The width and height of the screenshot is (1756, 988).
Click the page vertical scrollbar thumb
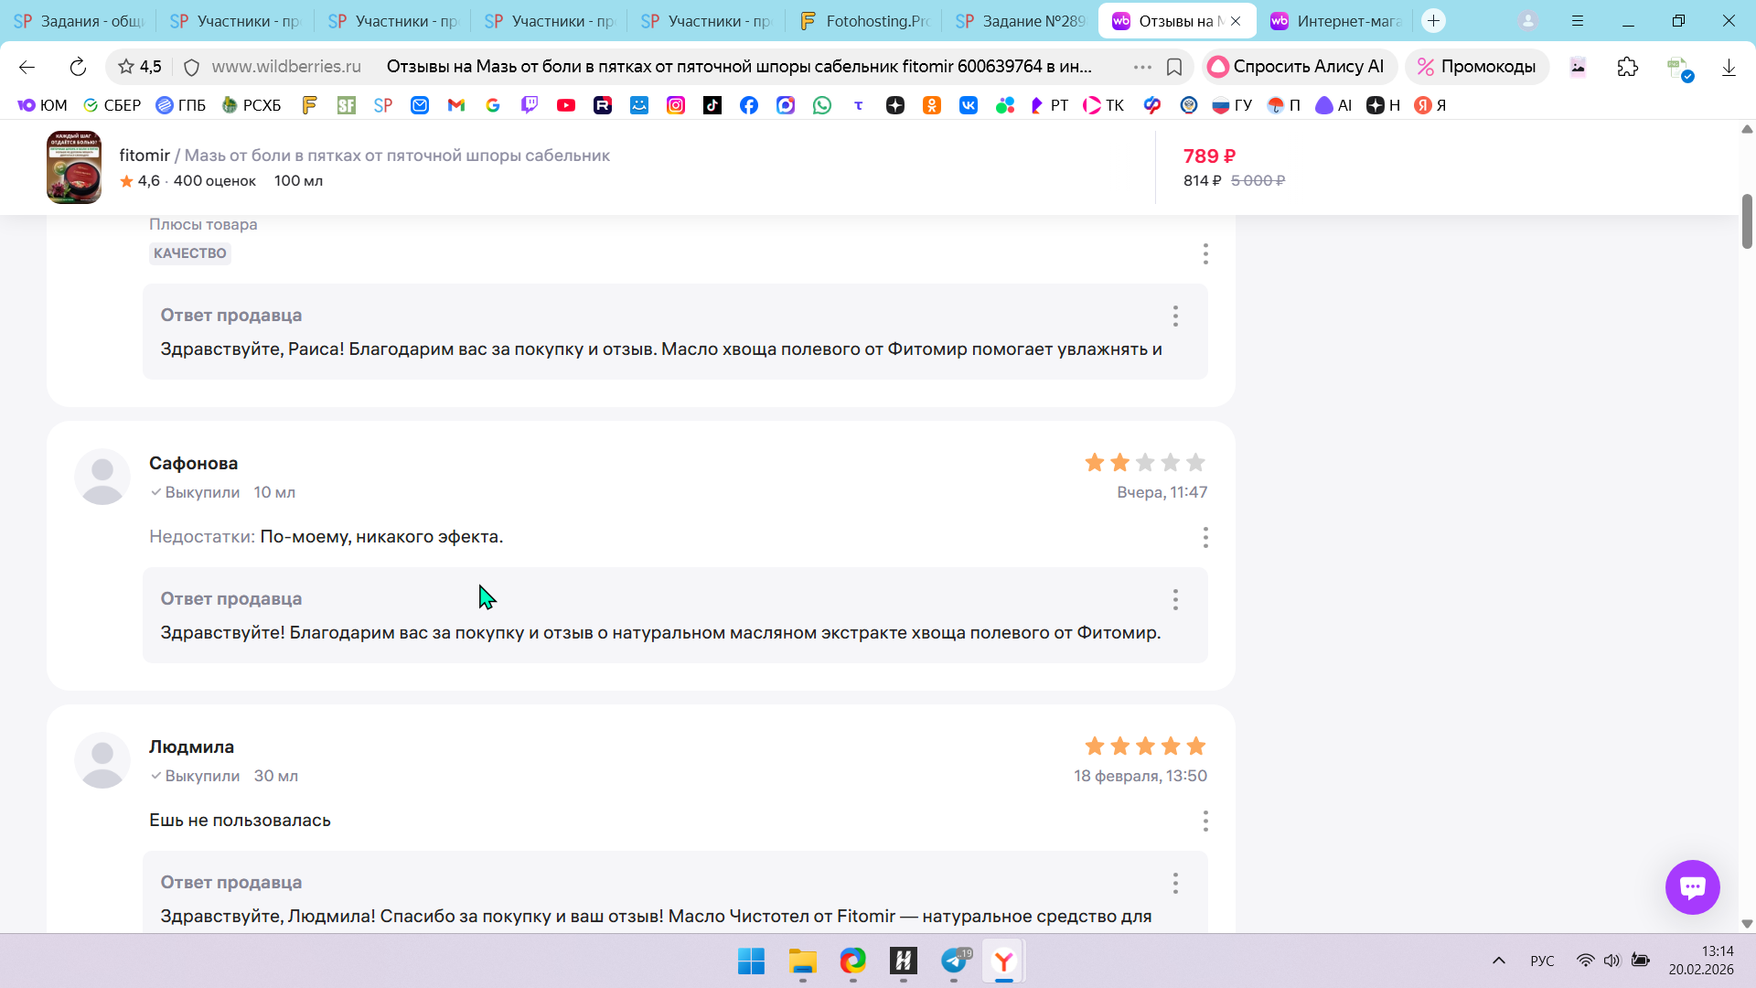[1747, 220]
